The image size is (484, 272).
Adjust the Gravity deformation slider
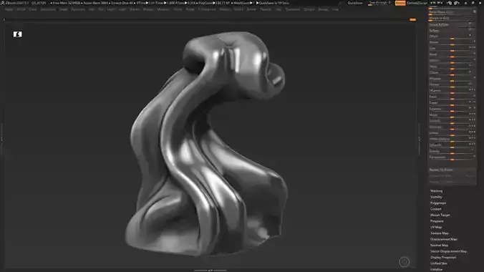[x=452, y=151]
